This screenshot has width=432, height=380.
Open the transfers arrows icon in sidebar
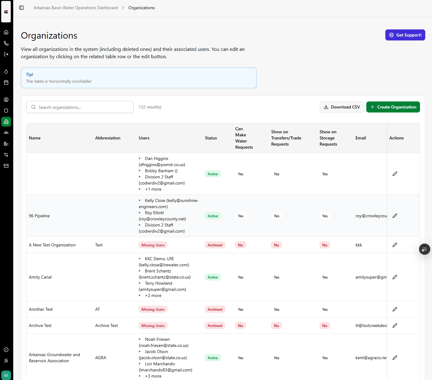click(6, 155)
